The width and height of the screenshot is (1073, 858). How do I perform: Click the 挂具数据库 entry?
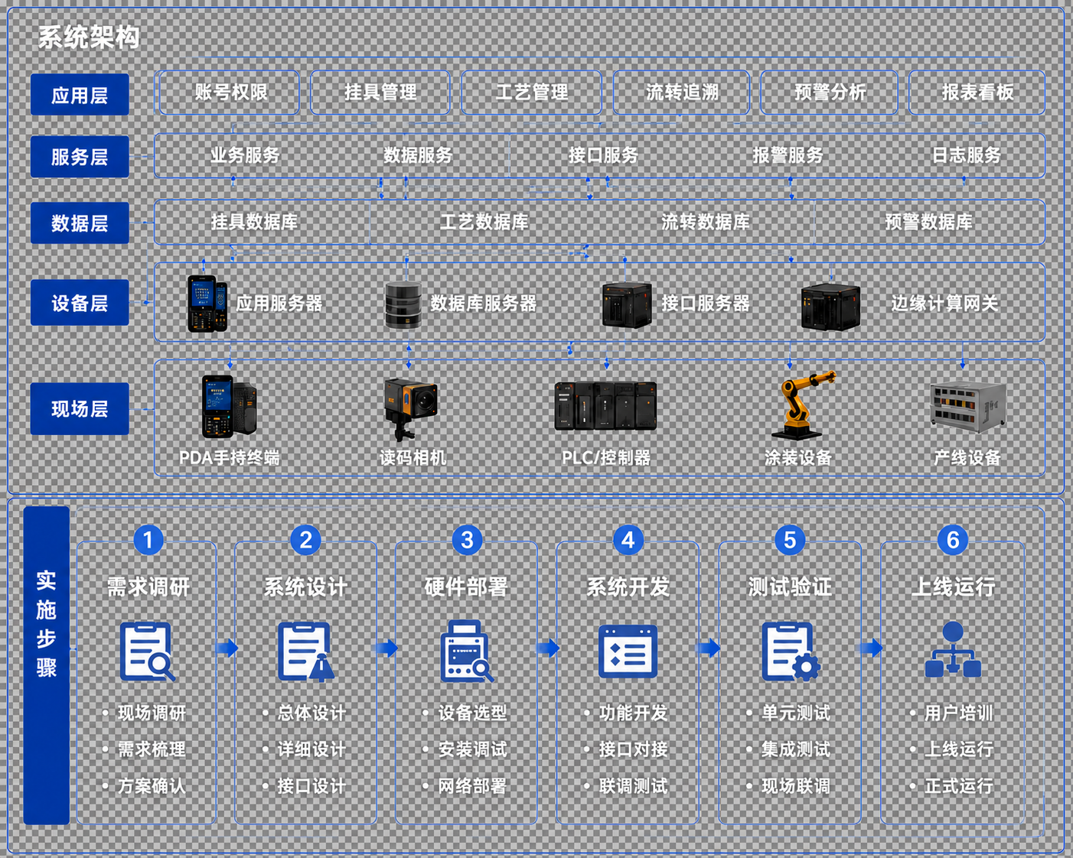(254, 223)
